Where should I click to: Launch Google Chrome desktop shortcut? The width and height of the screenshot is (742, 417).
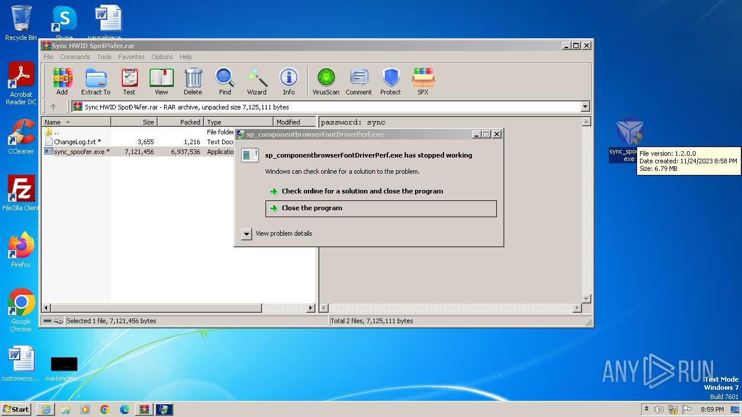pyautogui.click(x=21, y=310)
